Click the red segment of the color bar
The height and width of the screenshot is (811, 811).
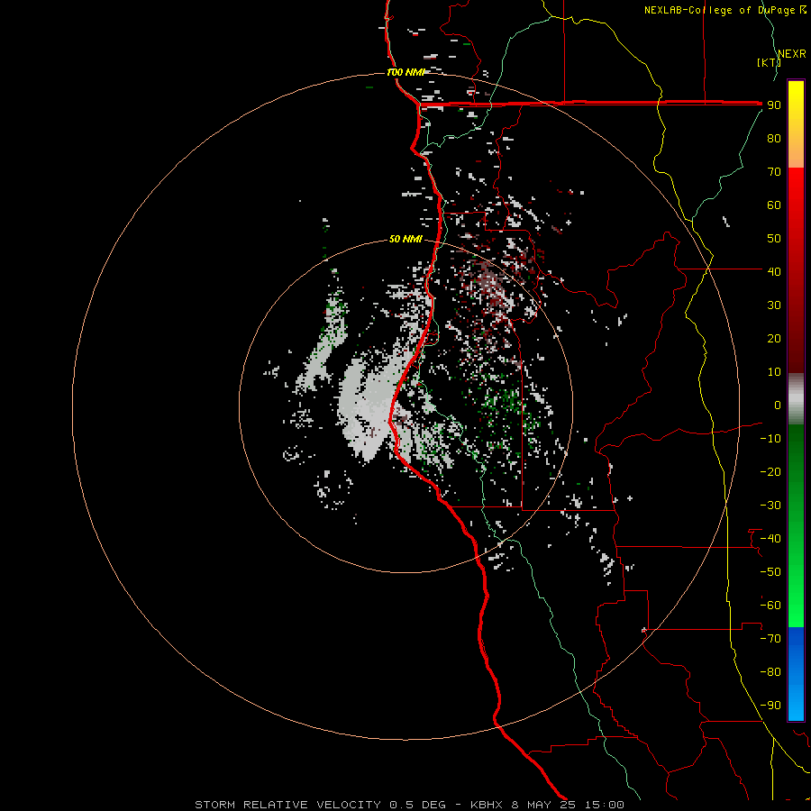[x=796, y=270]
